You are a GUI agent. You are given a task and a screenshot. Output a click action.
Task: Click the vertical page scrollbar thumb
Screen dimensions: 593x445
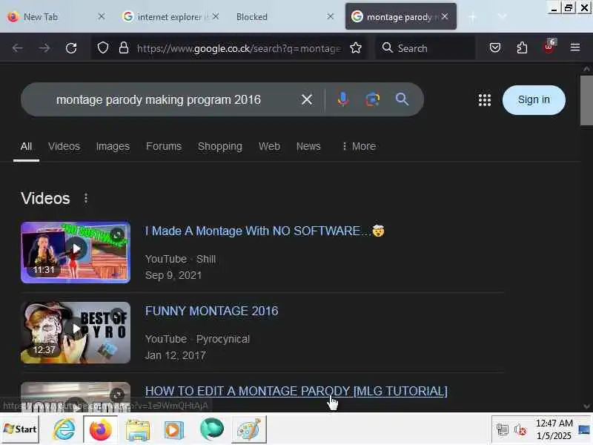[586, 100]
